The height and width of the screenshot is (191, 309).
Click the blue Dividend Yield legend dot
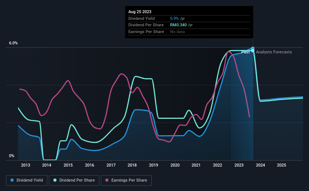12,180
